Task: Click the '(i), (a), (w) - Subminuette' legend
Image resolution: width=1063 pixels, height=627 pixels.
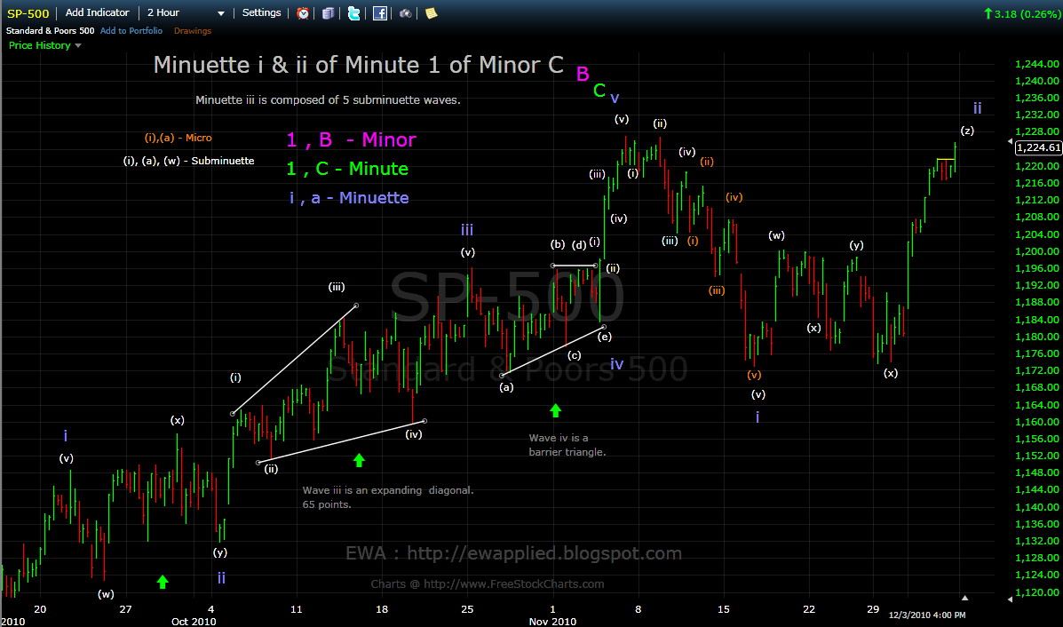Action: [x=188, y=161]
